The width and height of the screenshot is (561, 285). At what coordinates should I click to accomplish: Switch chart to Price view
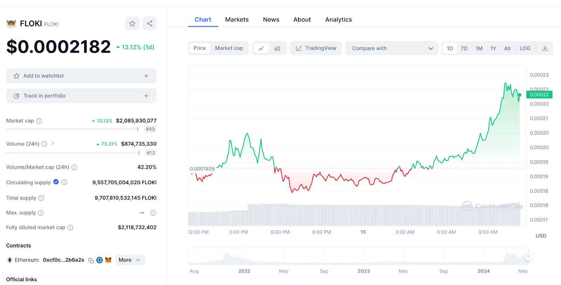[200, 48]
